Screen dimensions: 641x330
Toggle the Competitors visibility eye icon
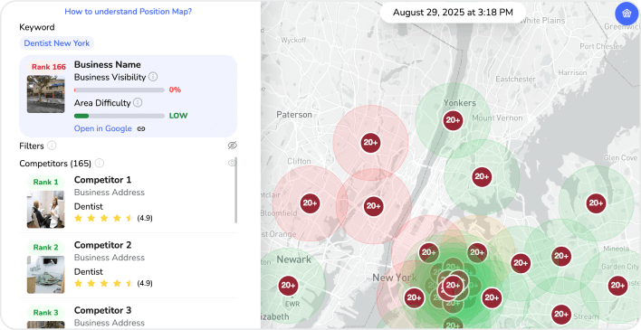232,163
